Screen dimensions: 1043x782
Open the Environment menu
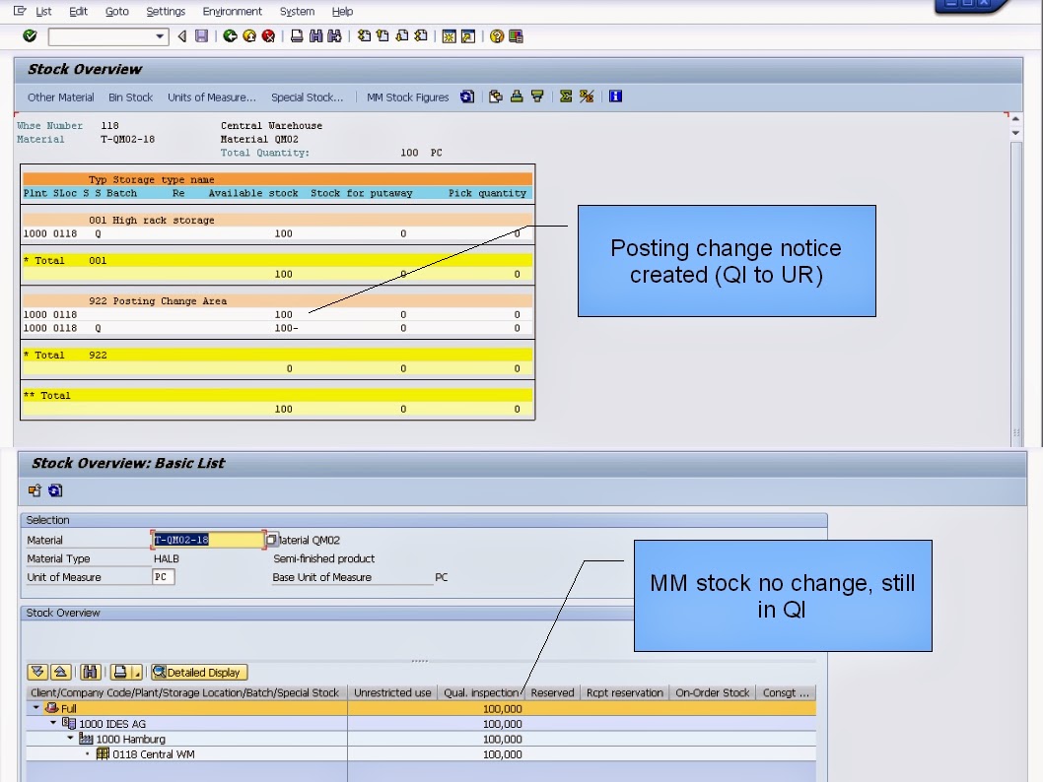tap(233, 11)
